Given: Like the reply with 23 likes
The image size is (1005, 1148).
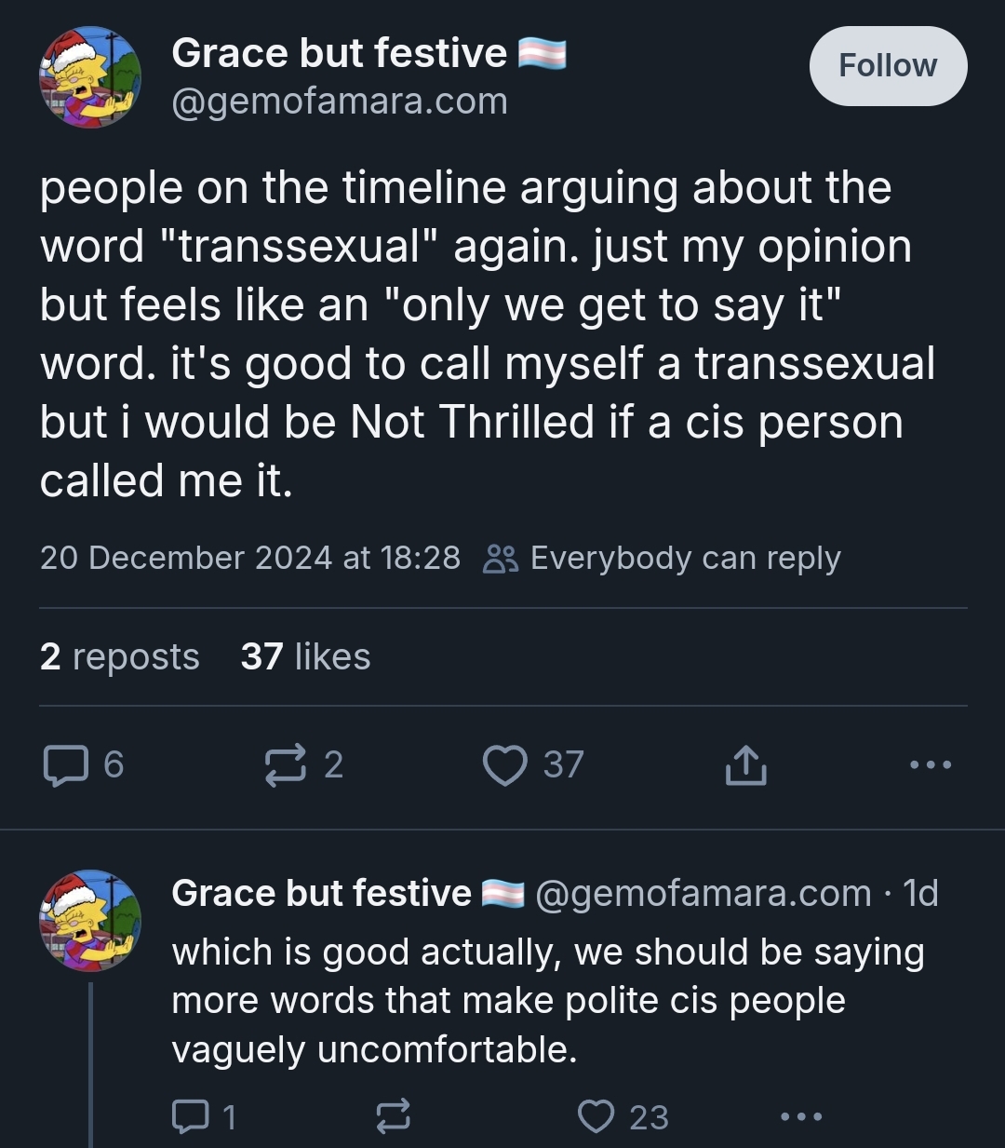Looking at the screenshot, I should [596, 1115].
